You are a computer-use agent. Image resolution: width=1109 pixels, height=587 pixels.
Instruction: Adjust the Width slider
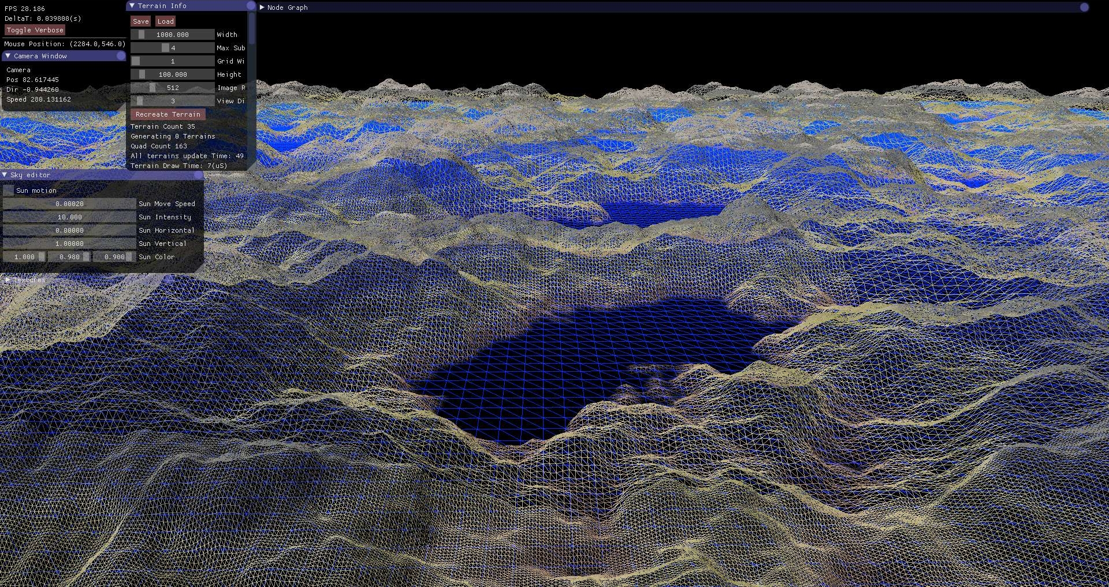173,35
